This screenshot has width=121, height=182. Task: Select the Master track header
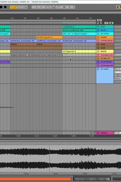pyautogui.click(x=105, y=133)
